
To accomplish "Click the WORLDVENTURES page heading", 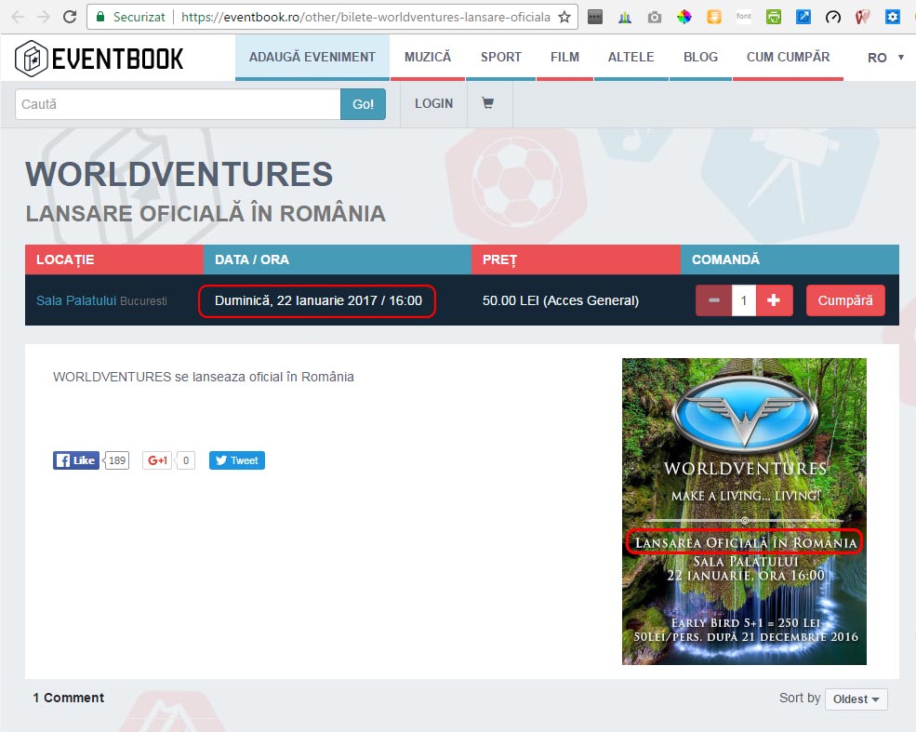I will tap(179, 174).
